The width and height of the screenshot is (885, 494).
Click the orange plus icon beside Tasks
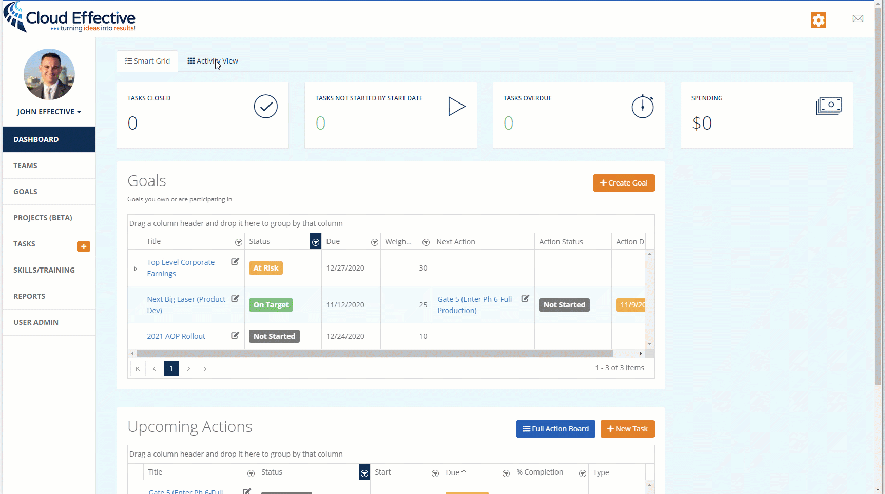(x=83, y=246)
